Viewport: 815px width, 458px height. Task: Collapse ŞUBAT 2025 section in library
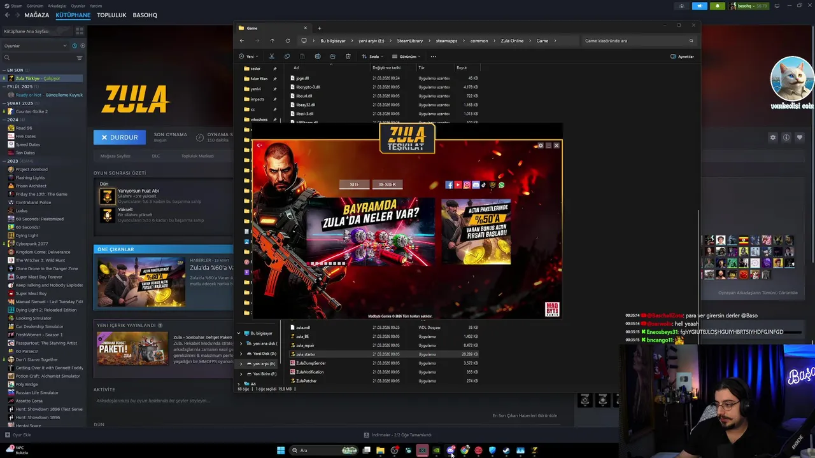coord(4,103)
